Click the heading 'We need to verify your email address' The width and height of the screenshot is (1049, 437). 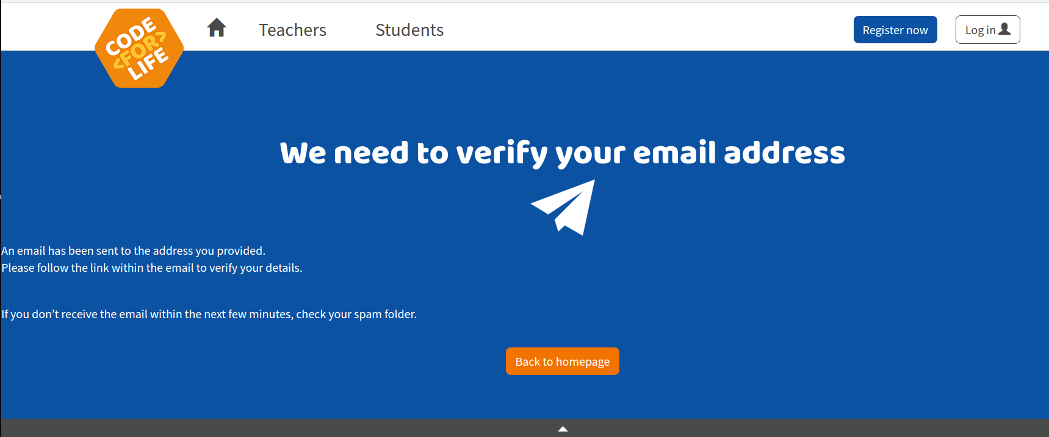[562, 153]
